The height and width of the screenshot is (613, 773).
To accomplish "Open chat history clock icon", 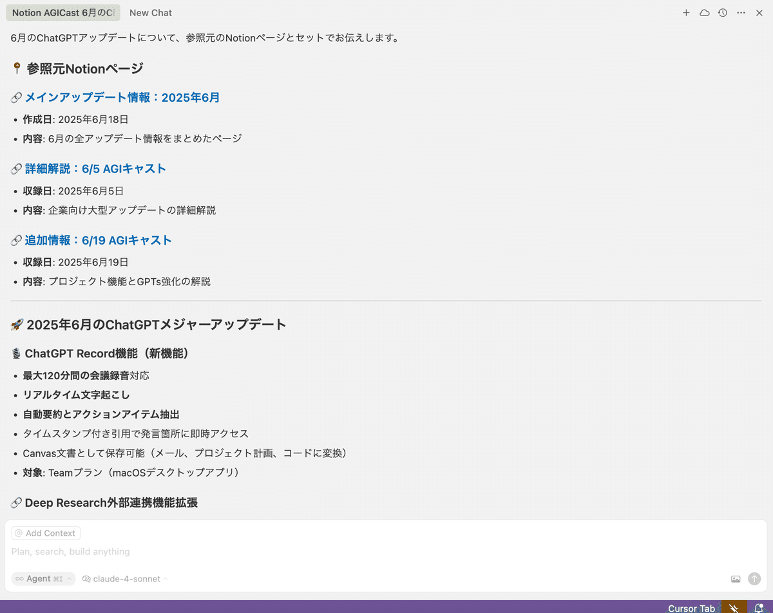I will coord(723,13).
